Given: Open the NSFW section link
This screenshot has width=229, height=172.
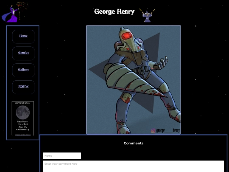Looking at the screenshot, I should 23,86.
